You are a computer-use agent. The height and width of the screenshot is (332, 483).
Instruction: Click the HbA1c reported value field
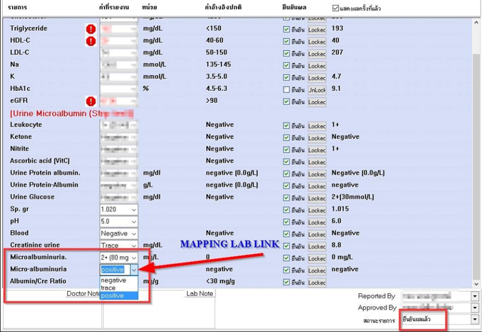pos(119,89)
